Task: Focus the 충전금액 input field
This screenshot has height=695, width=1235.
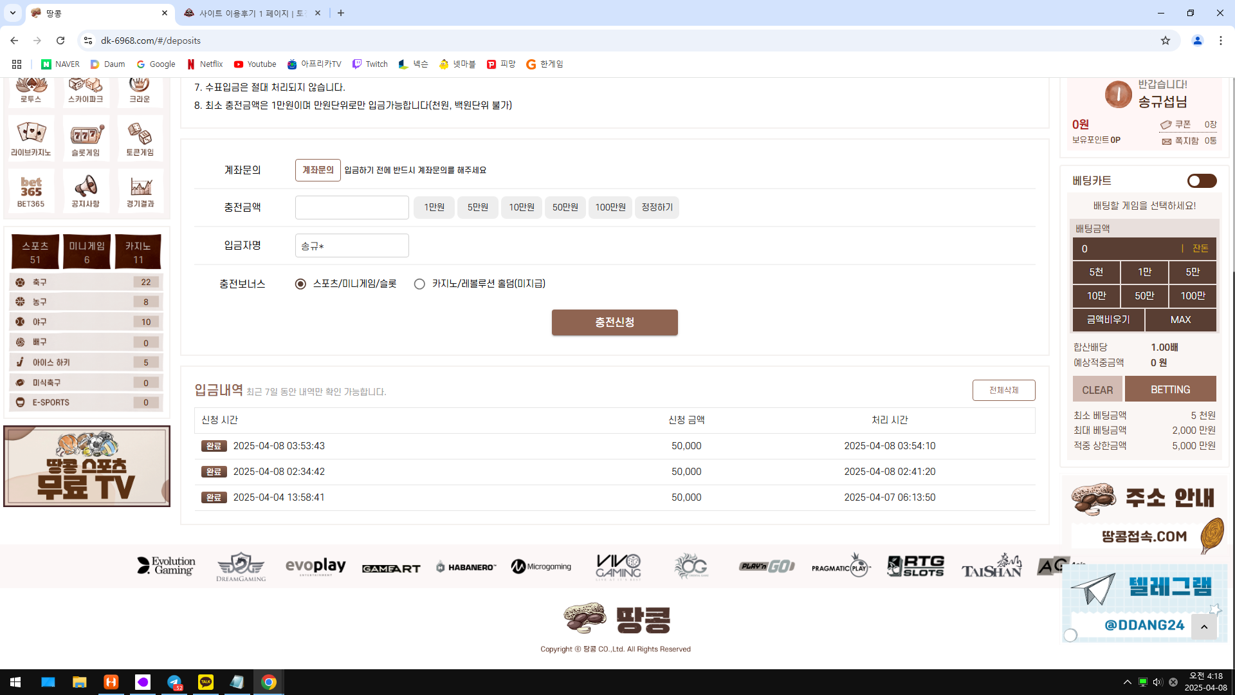Action: click(x=352, y=207)
